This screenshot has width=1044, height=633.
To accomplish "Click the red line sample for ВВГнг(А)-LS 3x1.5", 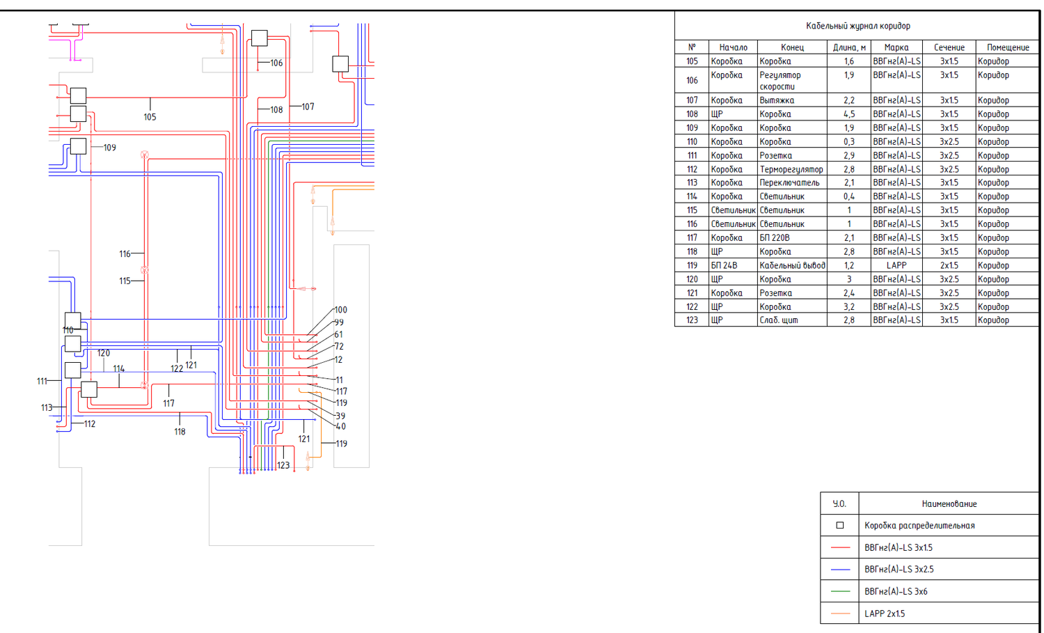I will click(840, 547).
